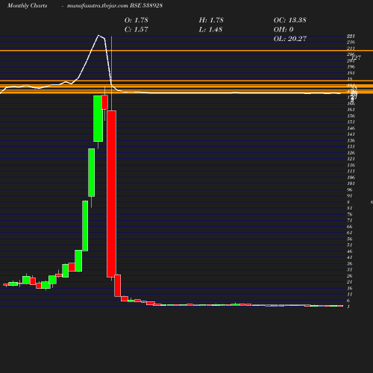
Task: Click the 16 price axis label
Action: [350, 288]
